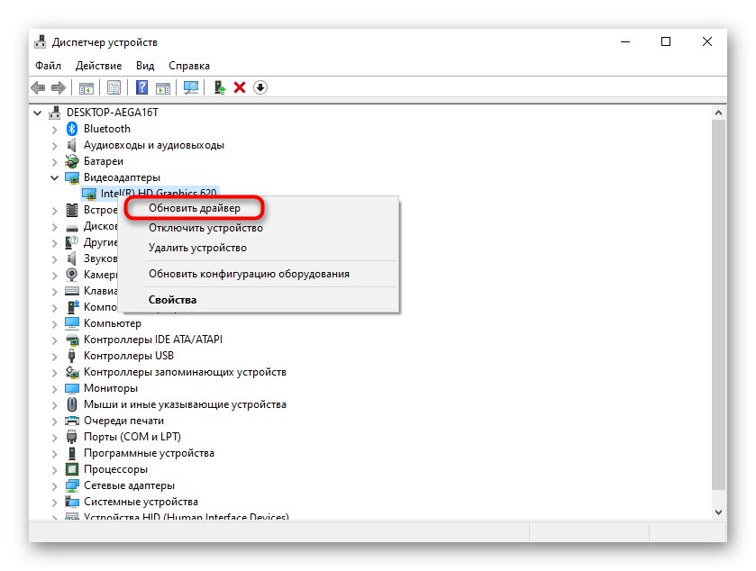Expand the Системные устройства arrow
This screenshot has height=571, width=756.
tap(54, 502)
